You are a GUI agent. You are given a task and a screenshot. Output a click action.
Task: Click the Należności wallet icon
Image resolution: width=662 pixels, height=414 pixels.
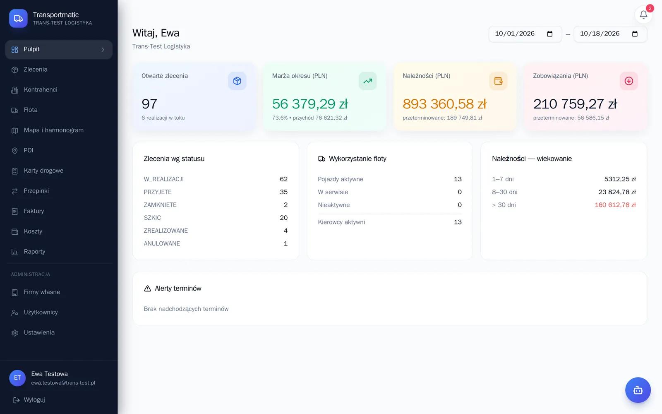498,81
